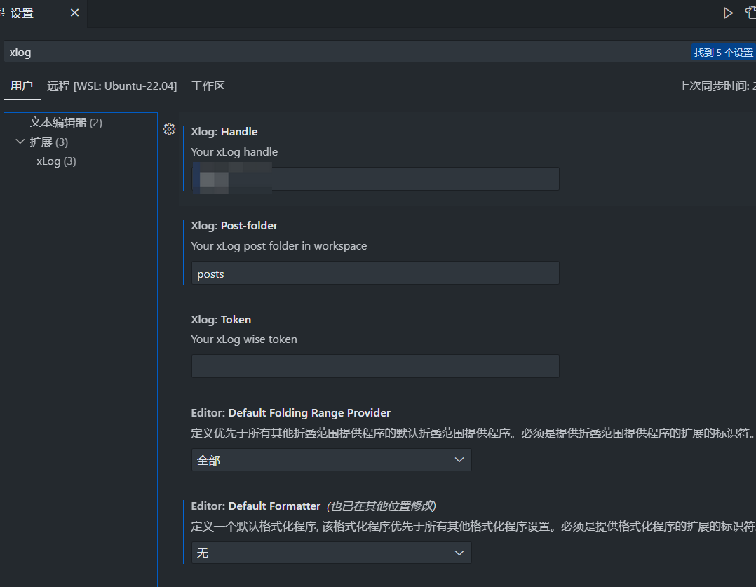
Task: Click the Post-folder field containing posts
Action: 375,273
